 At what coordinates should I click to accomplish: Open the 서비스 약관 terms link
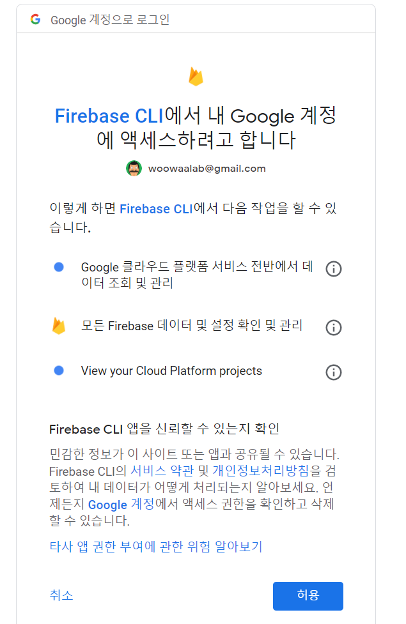(162, 471)
